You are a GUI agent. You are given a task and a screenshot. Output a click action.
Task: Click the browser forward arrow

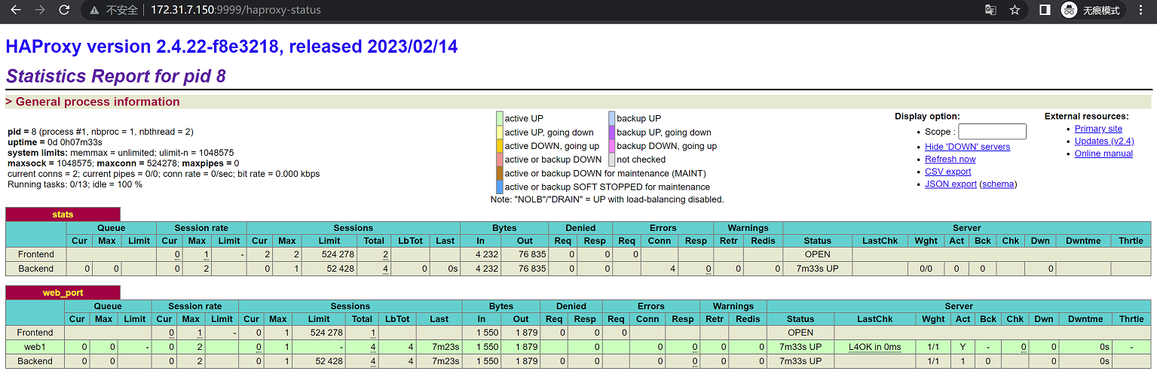click(x=40, y=10)
